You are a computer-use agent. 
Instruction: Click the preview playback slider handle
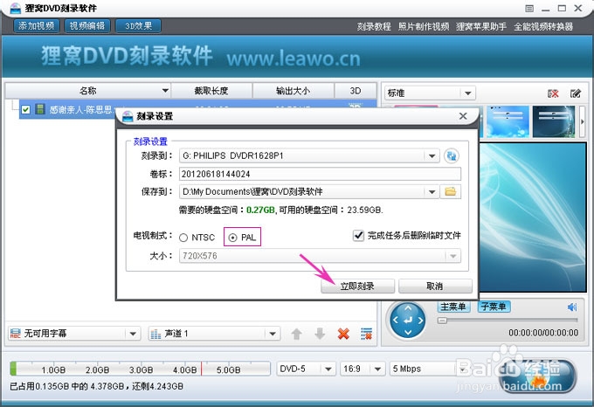pos(442,321)
